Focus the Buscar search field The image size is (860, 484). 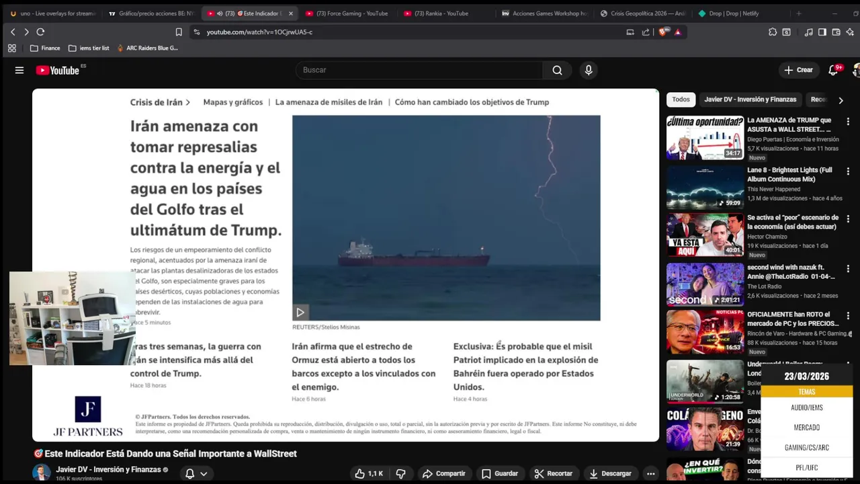(419, 70)
